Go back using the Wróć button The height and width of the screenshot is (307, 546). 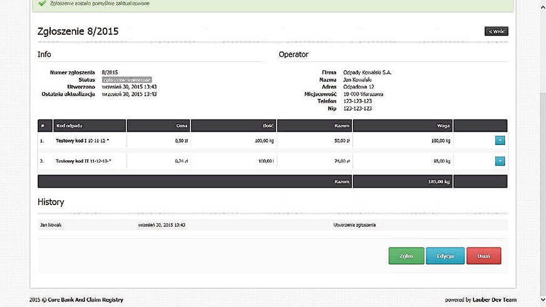[x=496, y=31]
